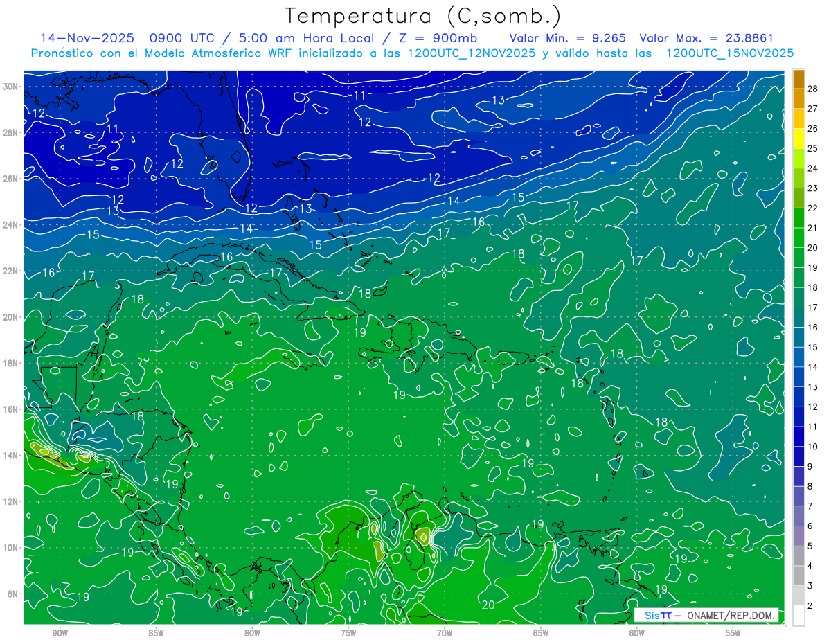Click the "10N" latitude axis label

click(x=10, y=548)
